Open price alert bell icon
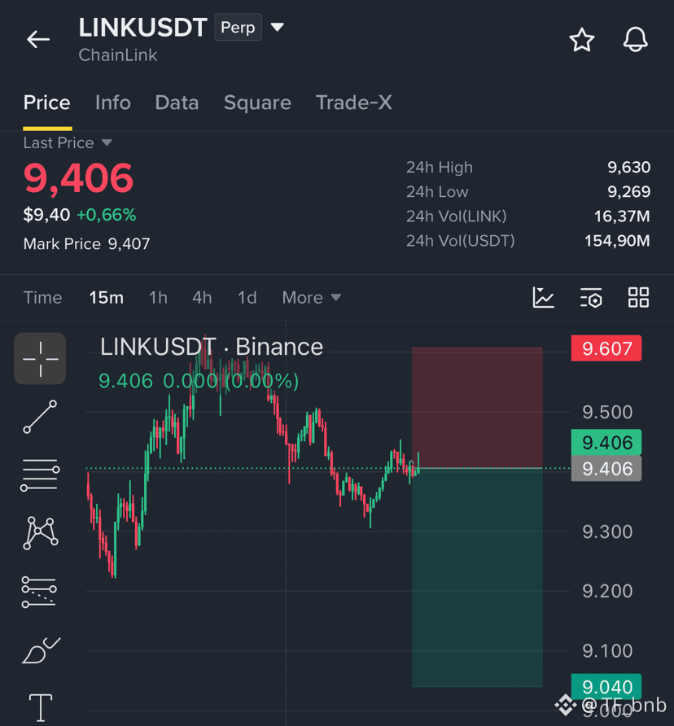This screenshot has height=726, width=674. coord(635,39)
